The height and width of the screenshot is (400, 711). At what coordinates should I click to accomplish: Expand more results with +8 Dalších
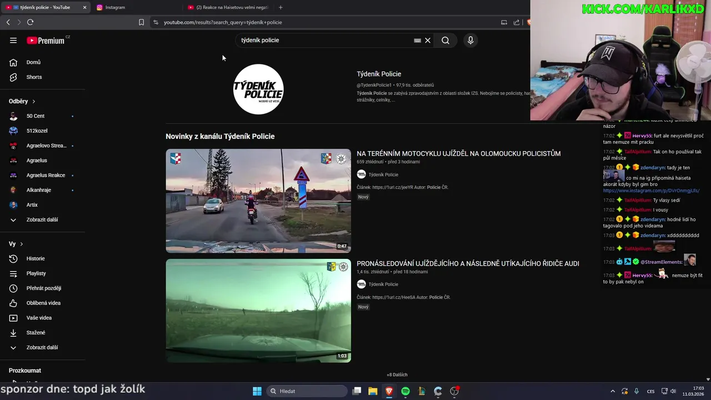coord(397,375)
